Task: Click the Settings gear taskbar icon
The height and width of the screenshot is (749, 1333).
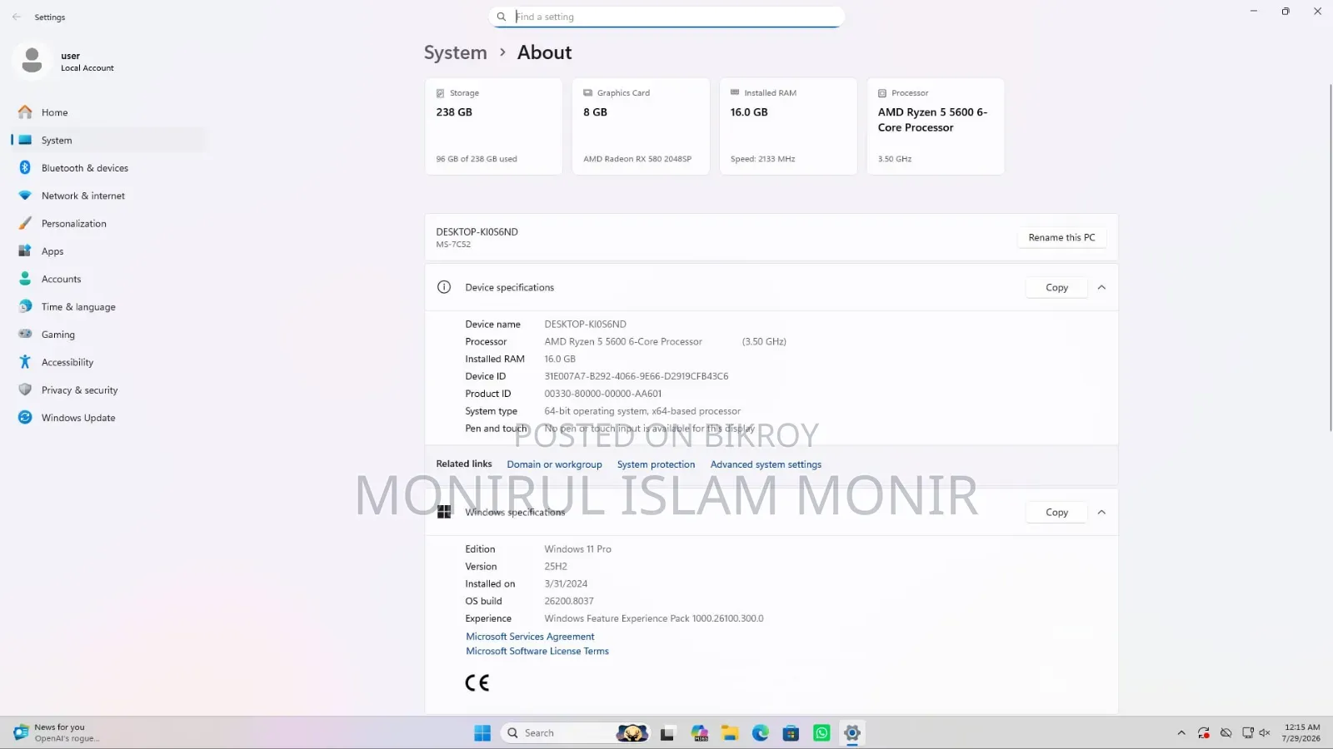Action: click(851, 733)
